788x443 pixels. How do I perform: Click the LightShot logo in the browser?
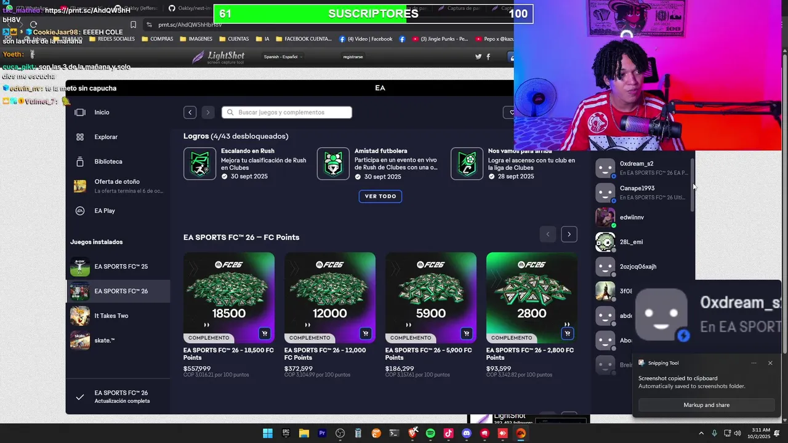coord(219,57)
